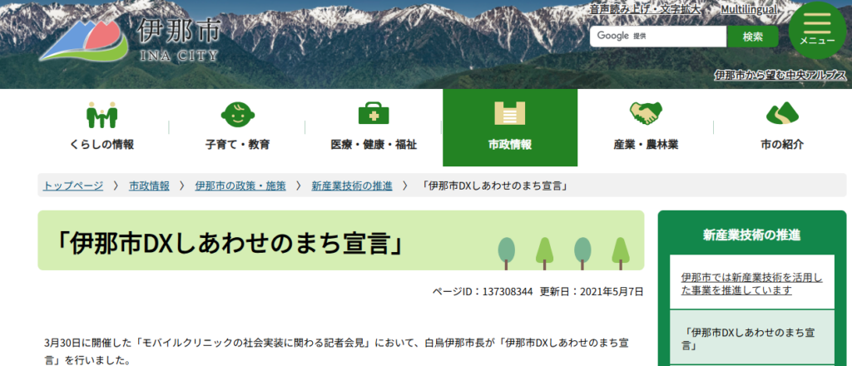The image size is (852, 366).
Task: Click the Ina City logo
Action: 129,40
